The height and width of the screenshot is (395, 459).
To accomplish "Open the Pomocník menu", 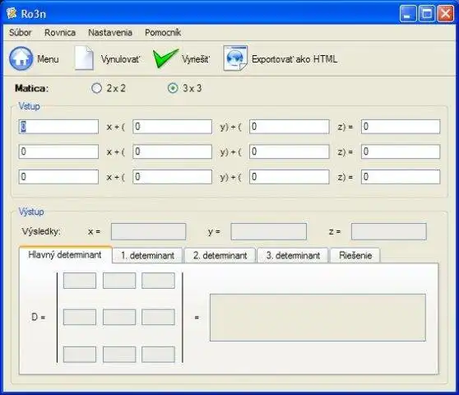I will click(163, 32).
